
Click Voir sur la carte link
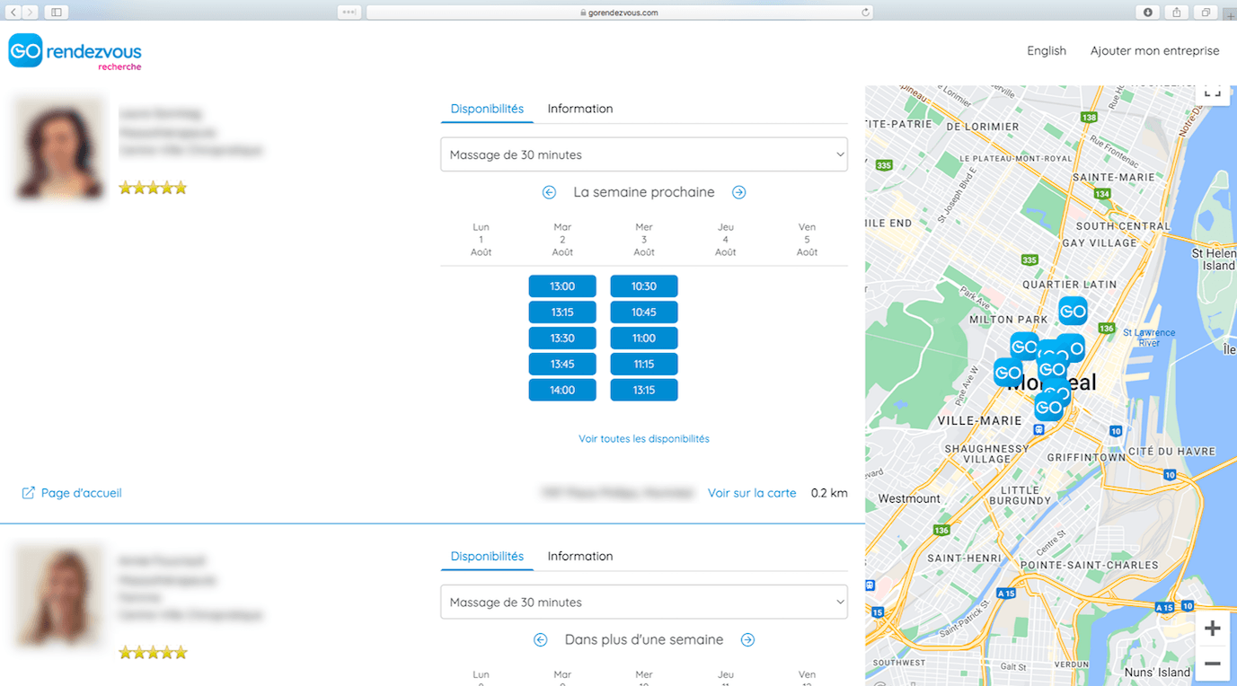click(x=752, y=493)
